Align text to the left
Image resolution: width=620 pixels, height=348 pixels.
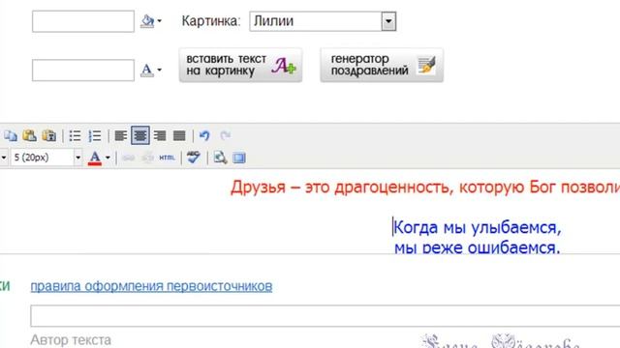click(121, 135)
